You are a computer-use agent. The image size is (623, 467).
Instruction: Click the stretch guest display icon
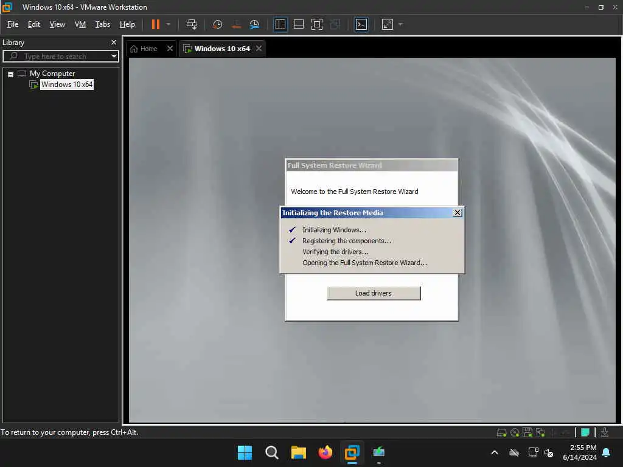(x=388, y=24)
